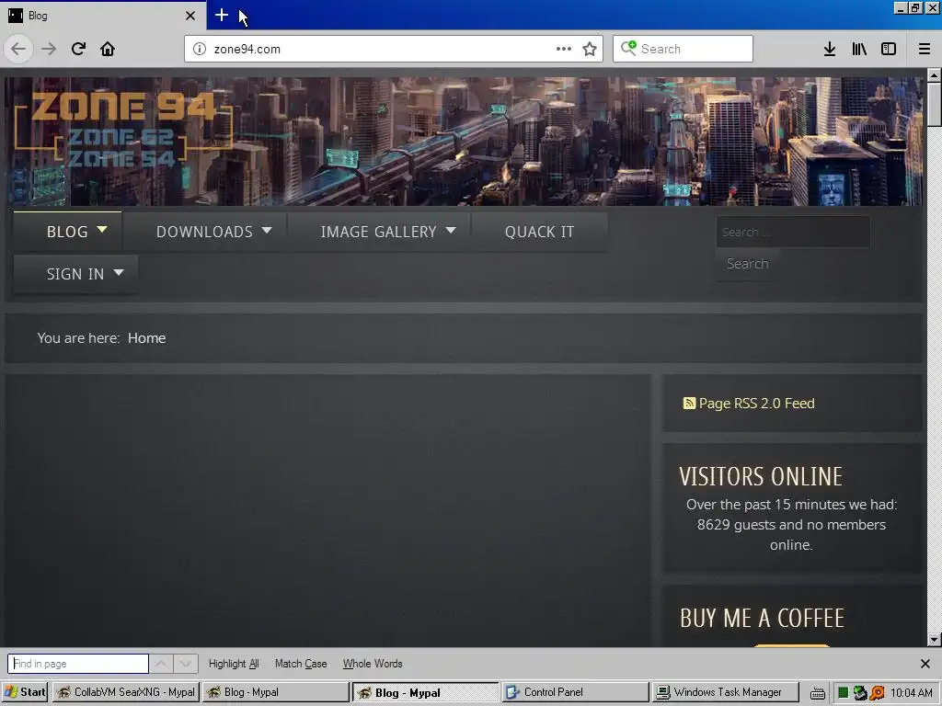Expand the BLOG dropdown arrow
The height and width of the screenshot is (706, 942).
[102, 229]
